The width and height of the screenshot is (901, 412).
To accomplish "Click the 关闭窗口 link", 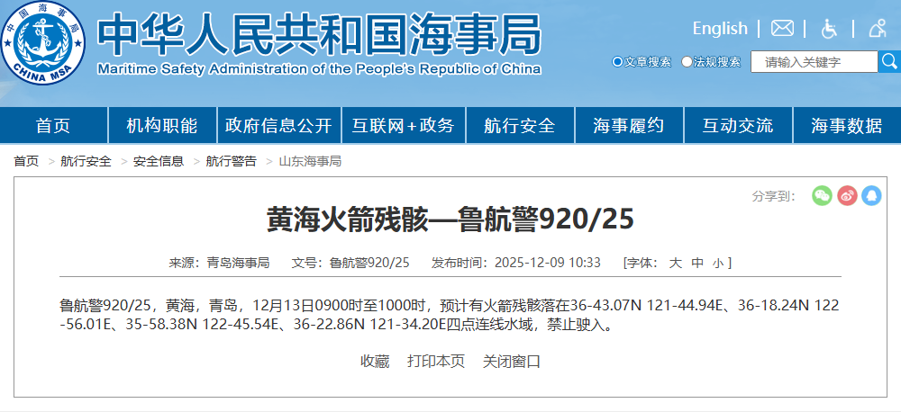I will point(512,362).
